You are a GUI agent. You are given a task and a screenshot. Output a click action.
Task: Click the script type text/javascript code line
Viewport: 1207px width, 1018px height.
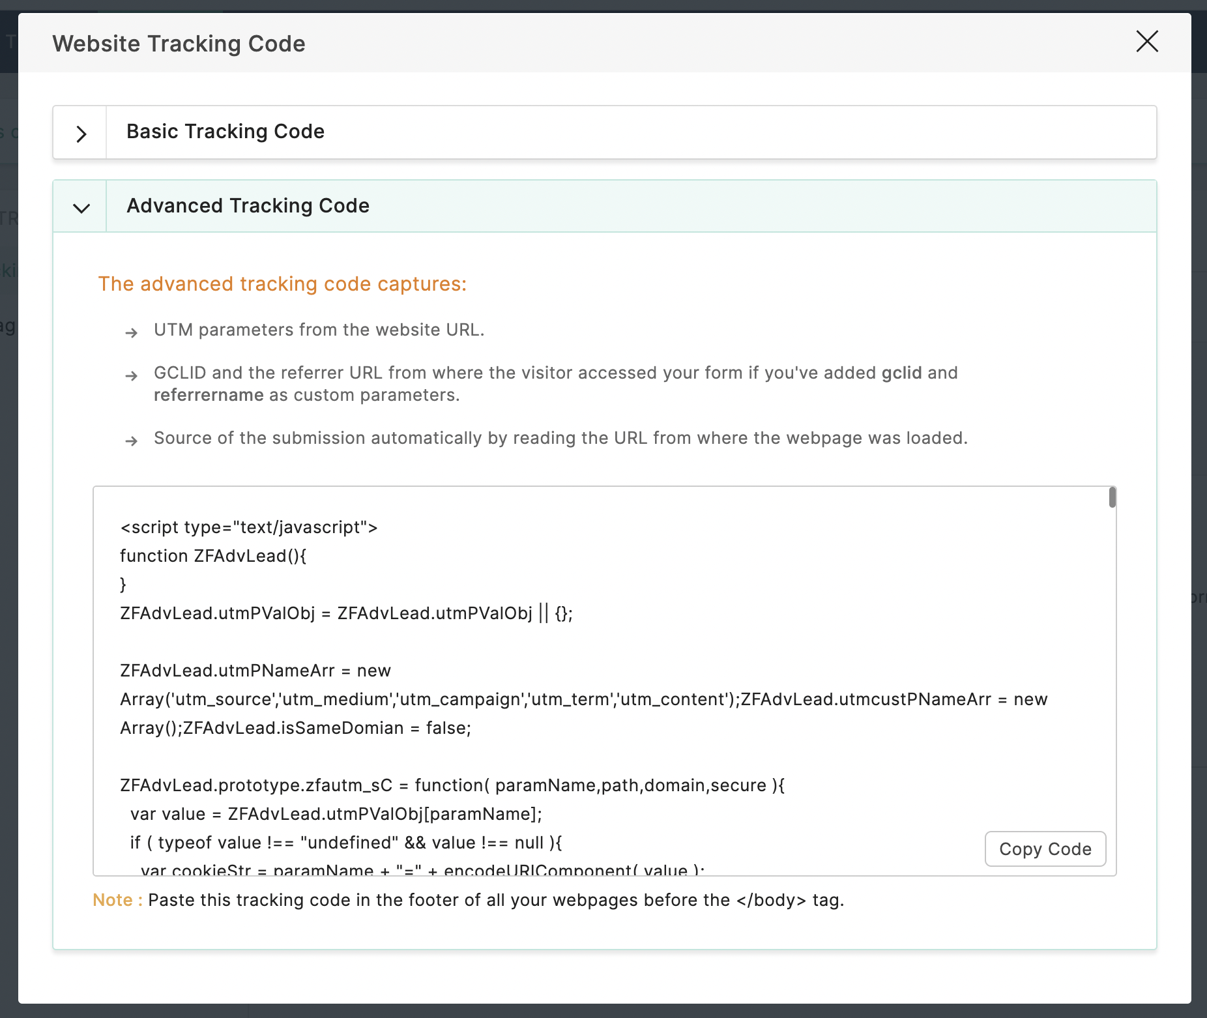tap(249, 527)
